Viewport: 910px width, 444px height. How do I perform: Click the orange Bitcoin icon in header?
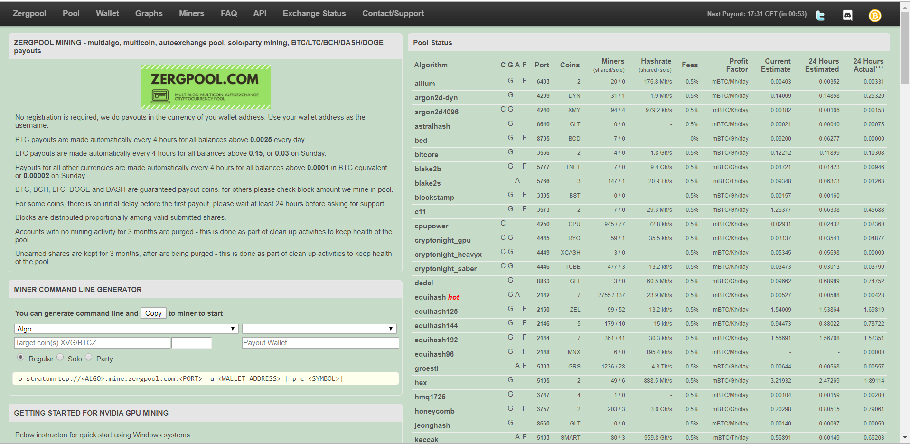pyautogui.click(x=875, y=16)
